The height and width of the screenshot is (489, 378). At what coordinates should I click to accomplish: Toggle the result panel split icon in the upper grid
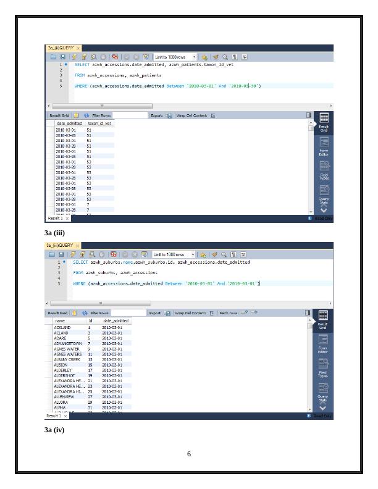tap(309, 115)
